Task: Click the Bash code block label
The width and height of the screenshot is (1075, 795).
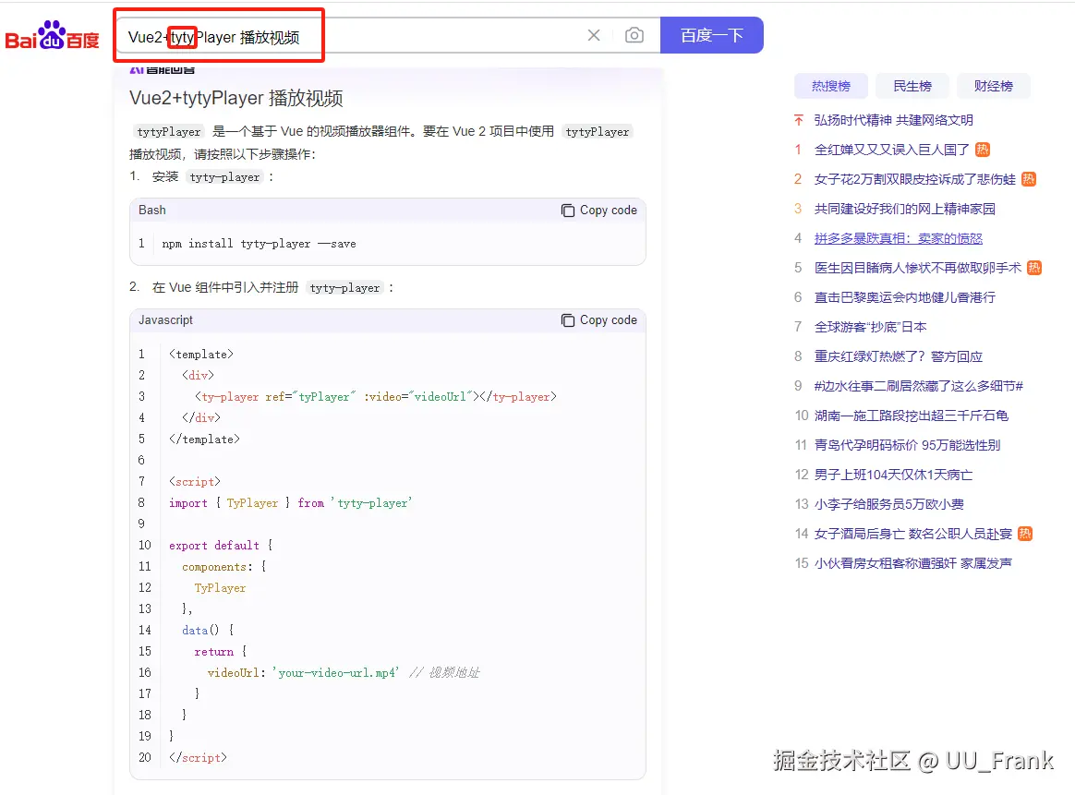Action: tap(152, 210)
